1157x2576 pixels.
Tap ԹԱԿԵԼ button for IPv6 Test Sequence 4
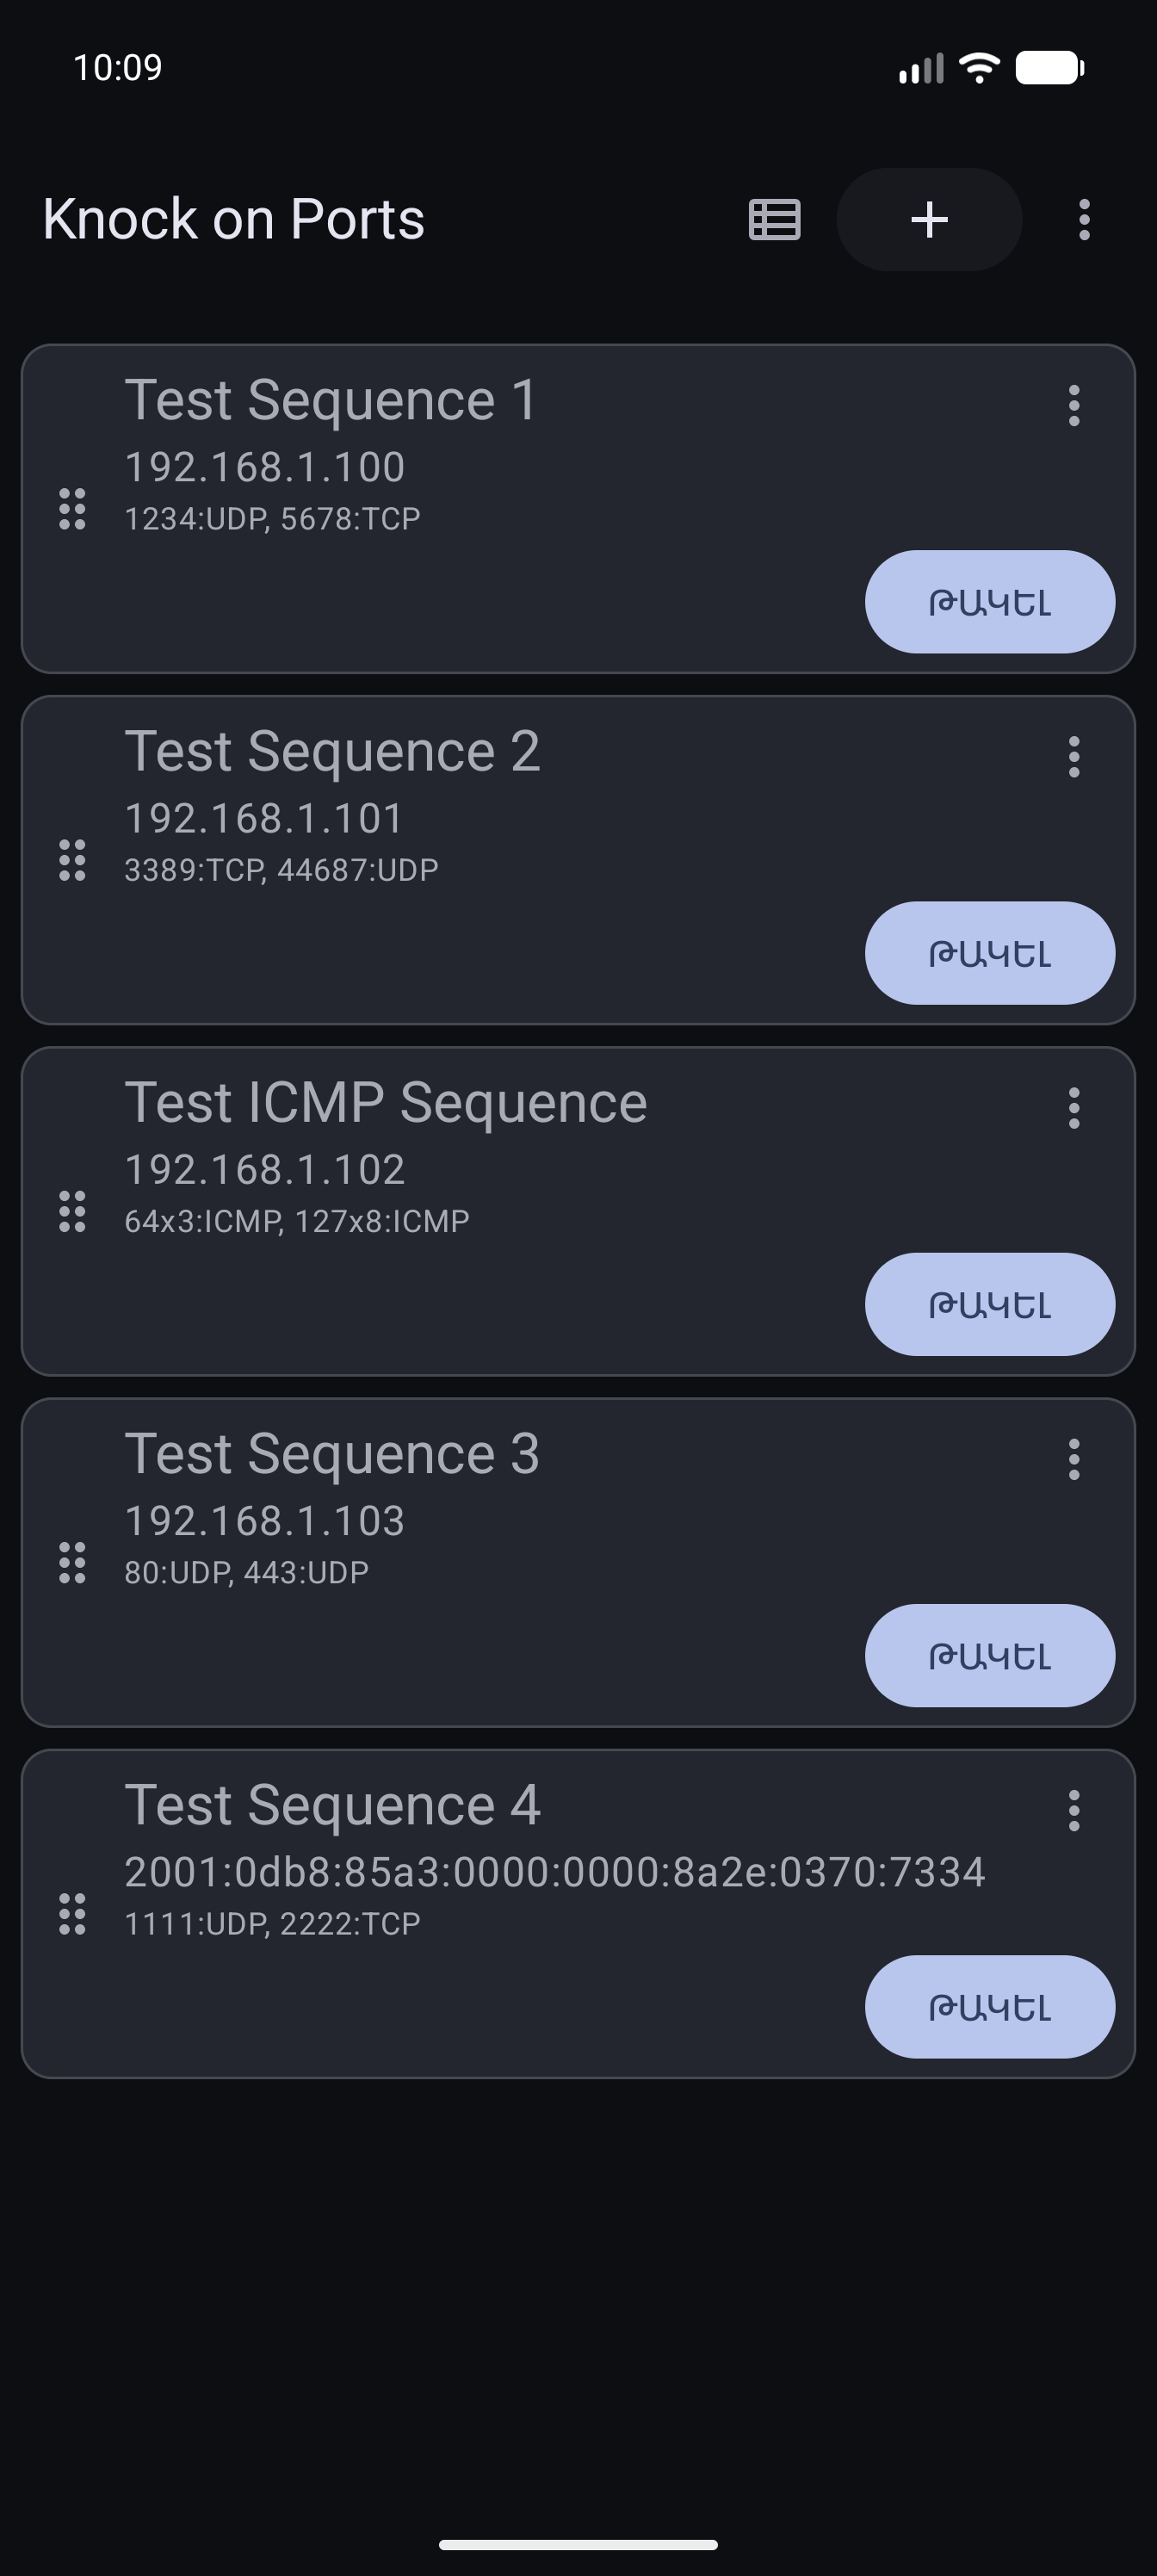(x=990, y=2006)
